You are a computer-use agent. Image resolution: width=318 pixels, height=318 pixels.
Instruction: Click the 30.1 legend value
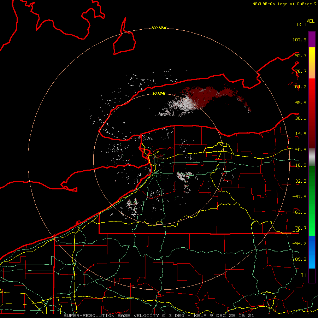tap(301, 118)
